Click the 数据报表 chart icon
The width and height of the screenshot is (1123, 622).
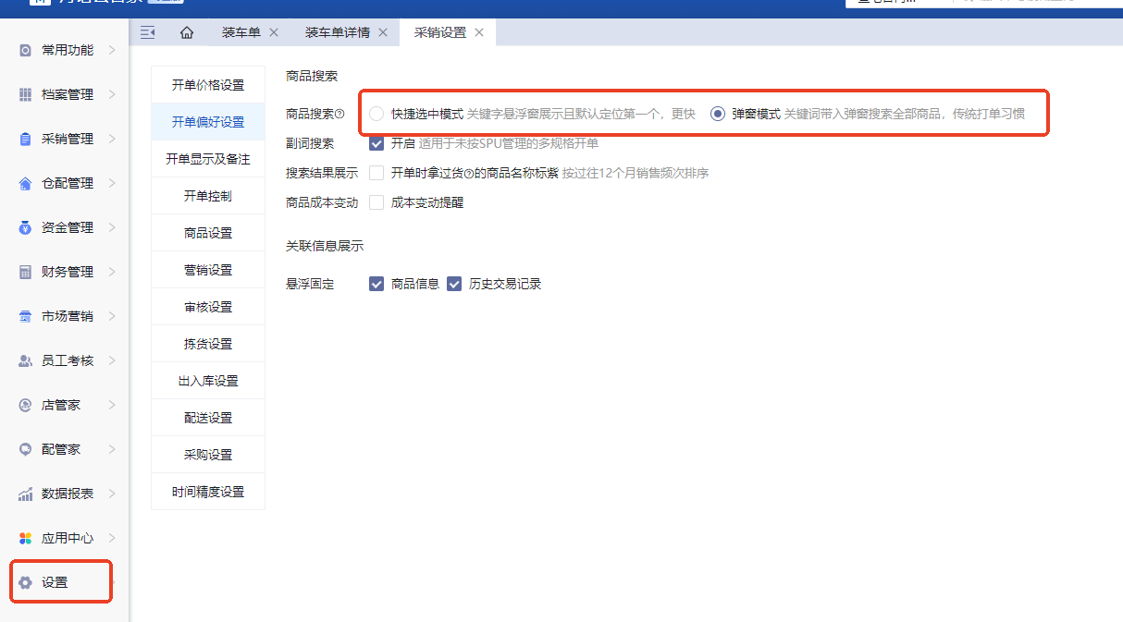(25, 494)
